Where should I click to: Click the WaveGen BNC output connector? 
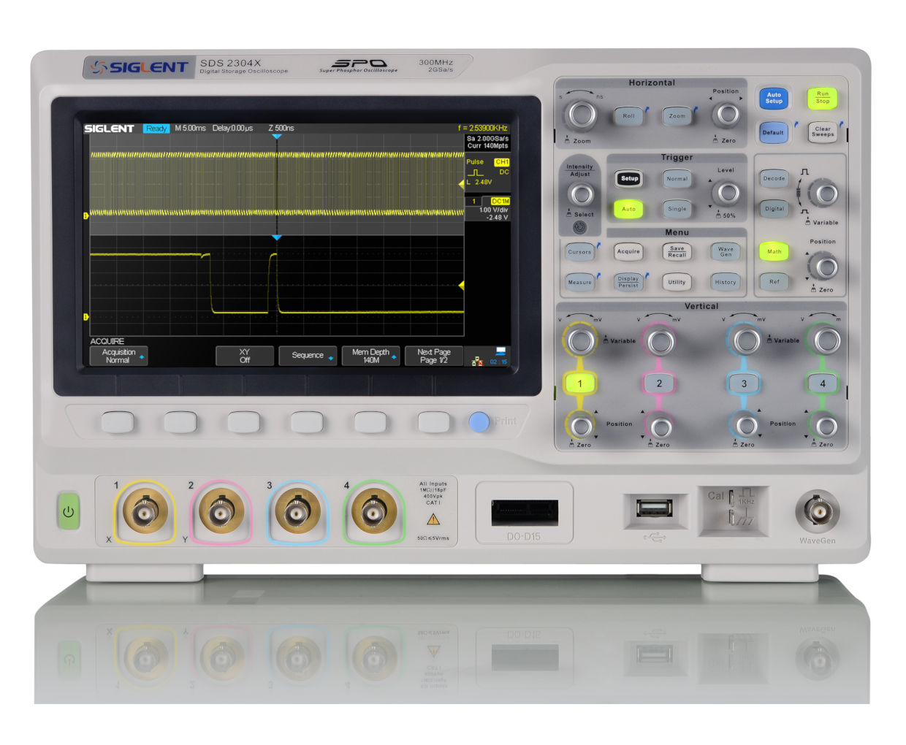point(817,510)
